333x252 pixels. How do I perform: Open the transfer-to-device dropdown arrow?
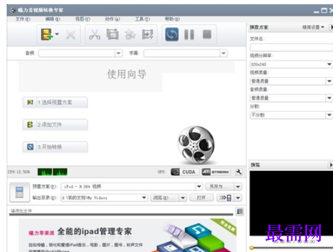coord(238,198)
